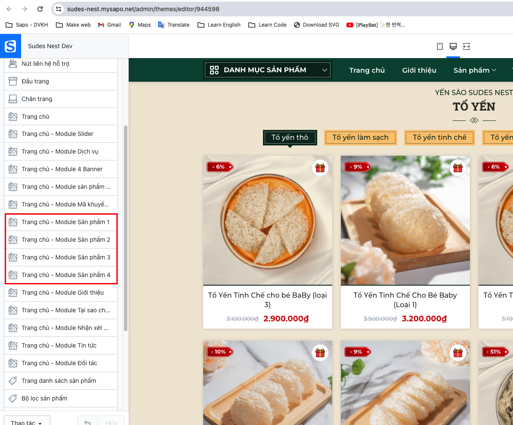Screen dimensions: 513x425
Task: Open Thao tác dropdown
Action: tap(27, 422)
